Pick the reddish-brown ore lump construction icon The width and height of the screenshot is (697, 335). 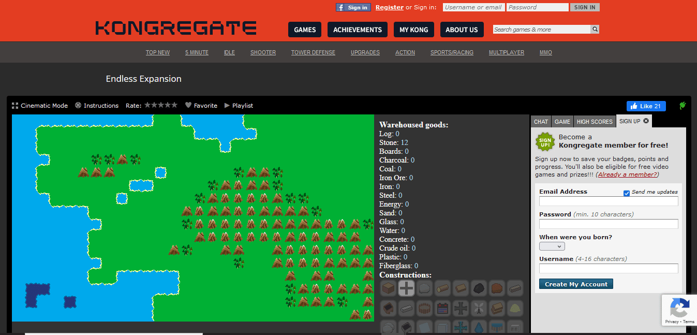tap(497, 288)
